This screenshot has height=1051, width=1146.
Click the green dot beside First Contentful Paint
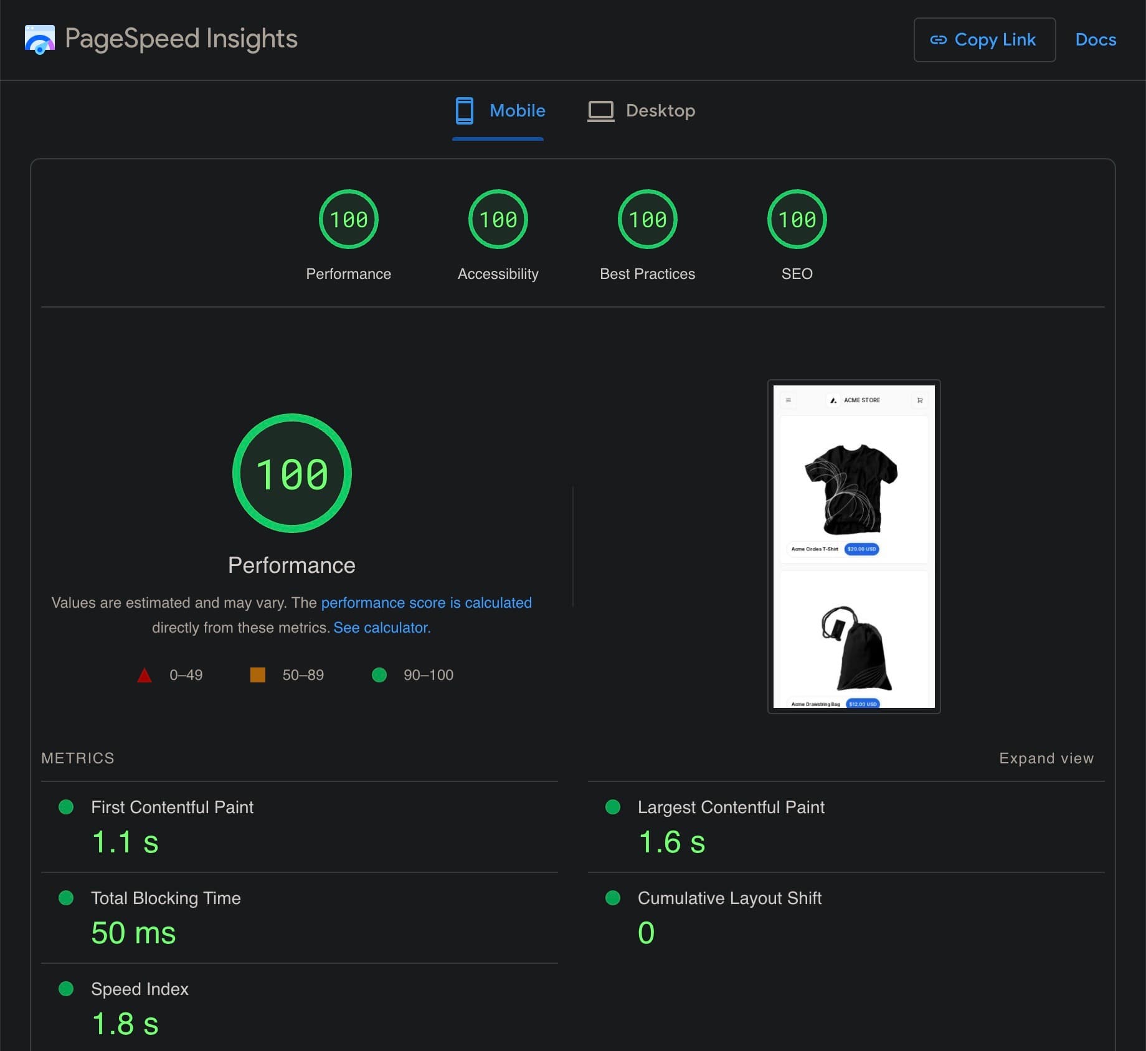pos(67,808)
